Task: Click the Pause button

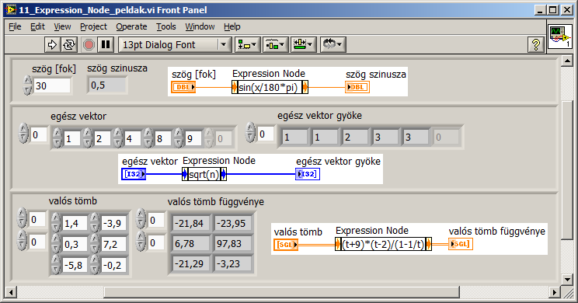Action: [x=106, y=44]
